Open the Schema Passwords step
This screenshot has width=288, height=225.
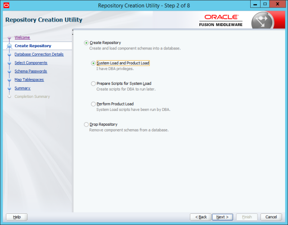point(31,71)
